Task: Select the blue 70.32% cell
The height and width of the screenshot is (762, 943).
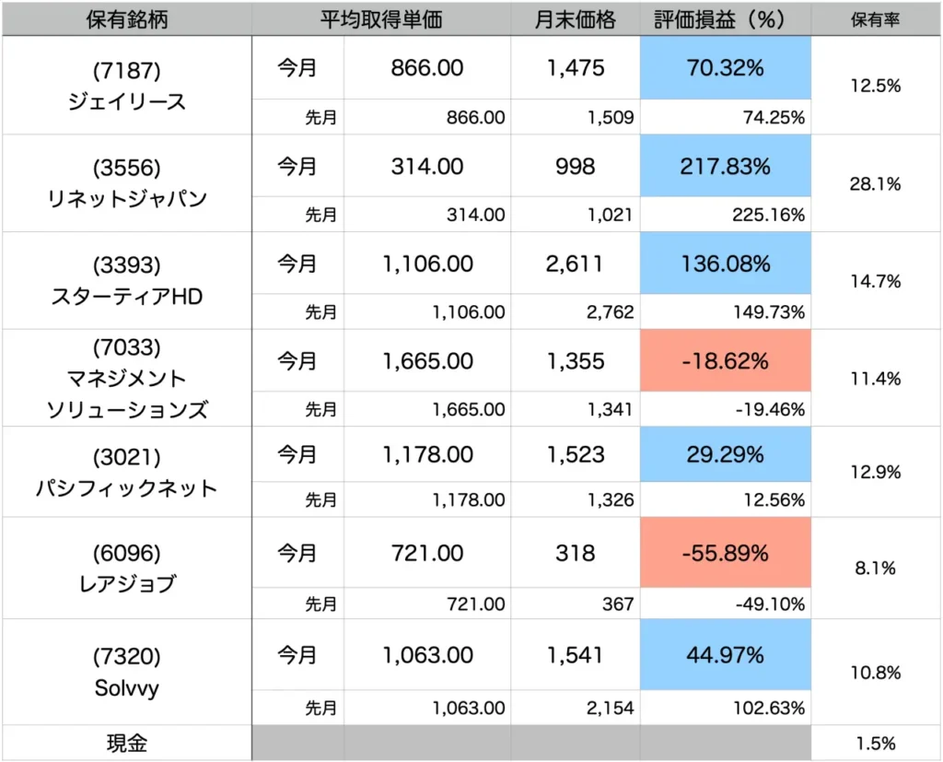Action: pyautogui.click(x=725, y=68)
